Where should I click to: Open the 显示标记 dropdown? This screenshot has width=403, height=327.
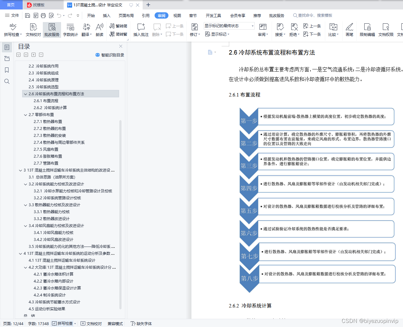217,34
